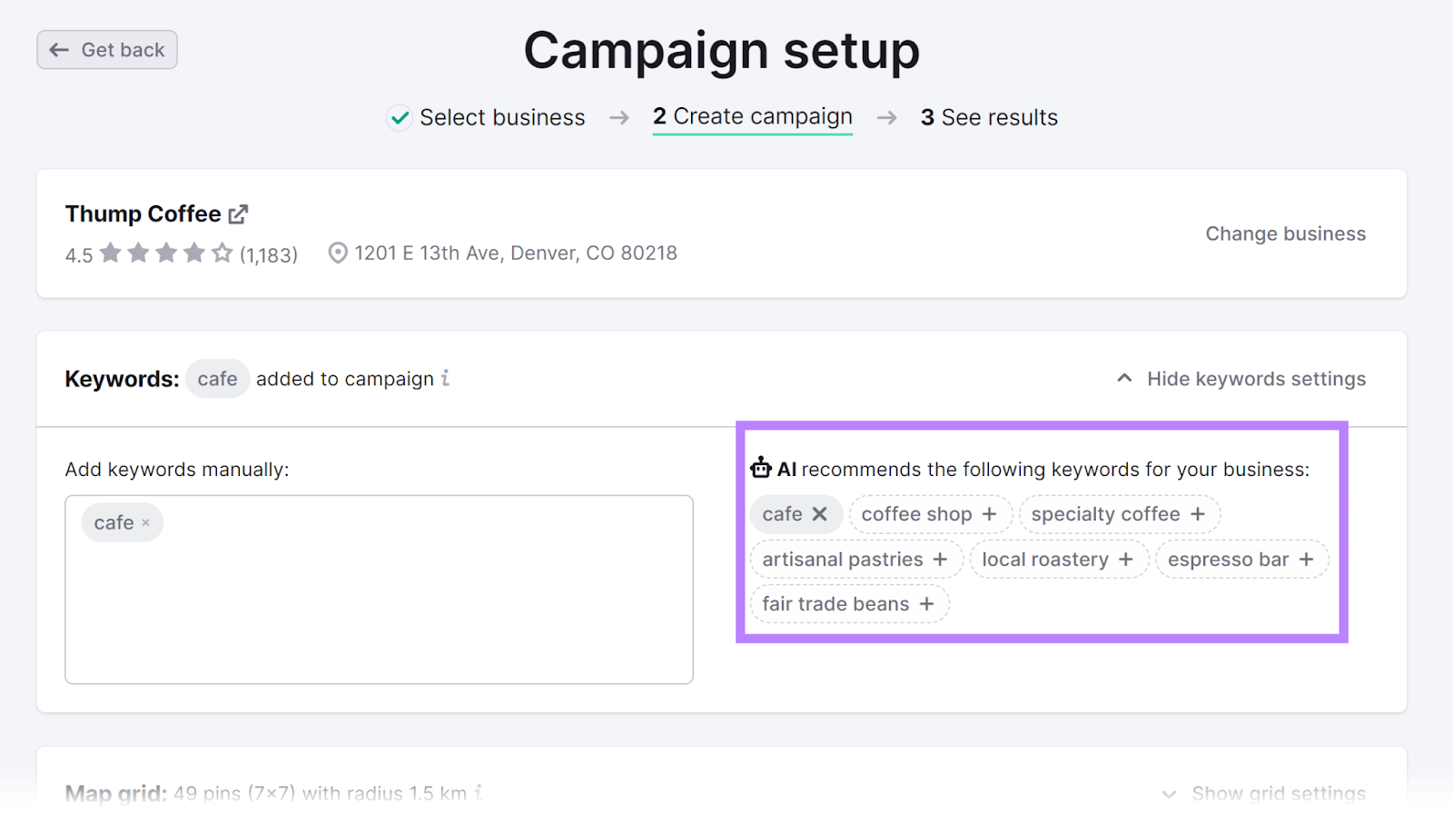Click the info icon beside added to campaign
1453x813 pixels.
(445, 379)
